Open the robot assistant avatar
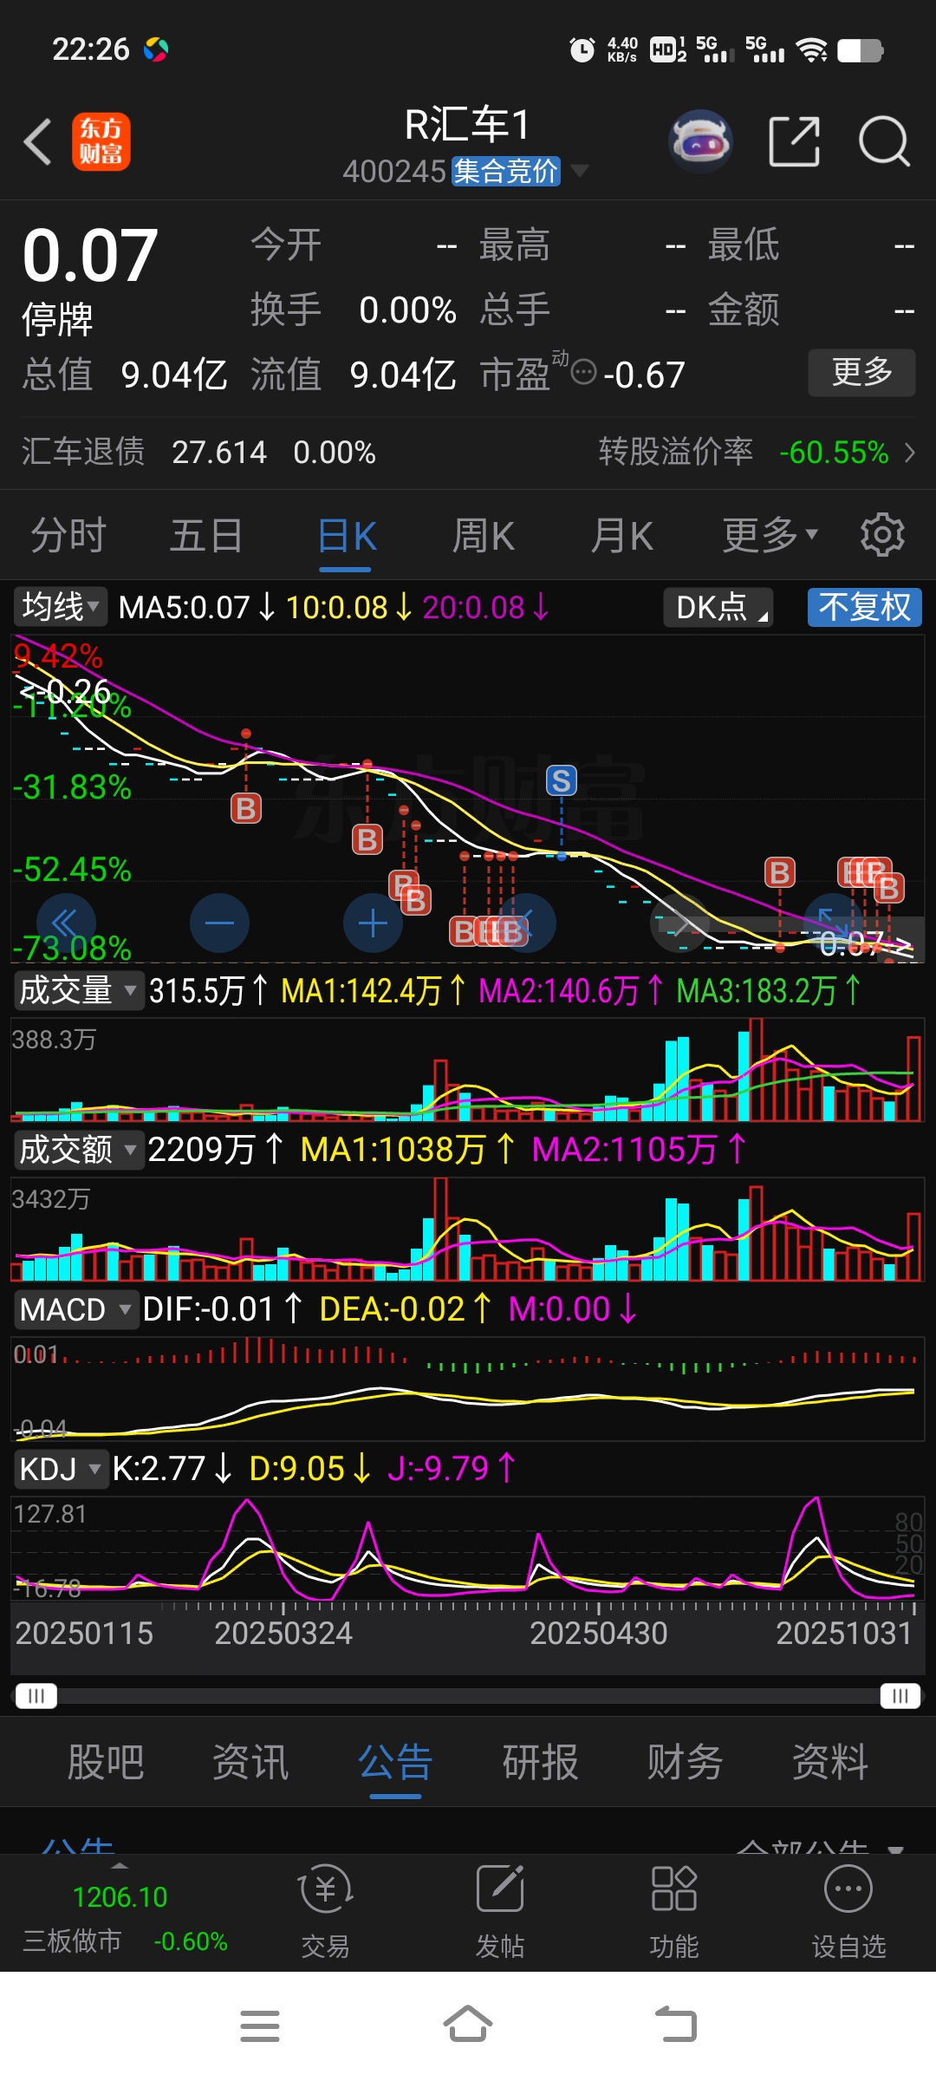 tap(700, 140)
